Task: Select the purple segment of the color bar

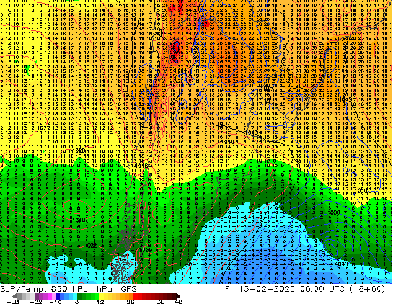Action: click(37, 296)
